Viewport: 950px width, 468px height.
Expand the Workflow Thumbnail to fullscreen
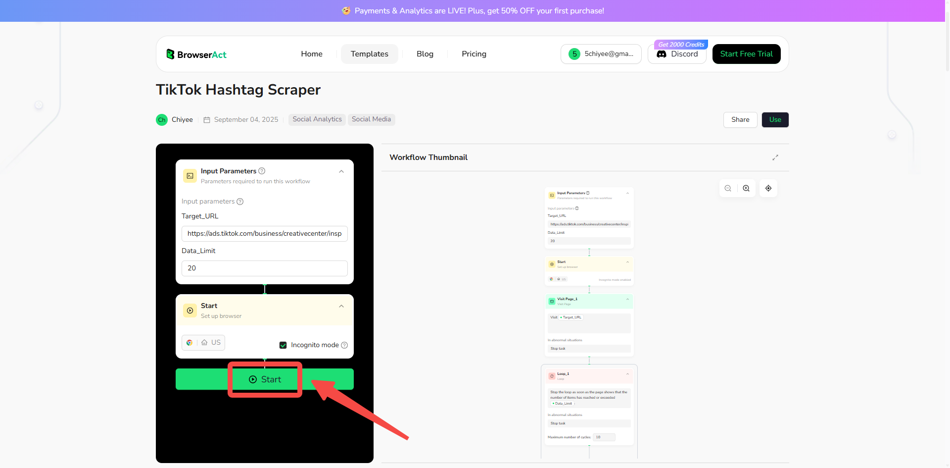[x=775, y=157]
